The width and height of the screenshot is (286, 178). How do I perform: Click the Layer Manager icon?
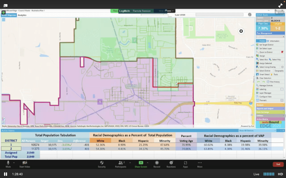click(x=257, y=93)
